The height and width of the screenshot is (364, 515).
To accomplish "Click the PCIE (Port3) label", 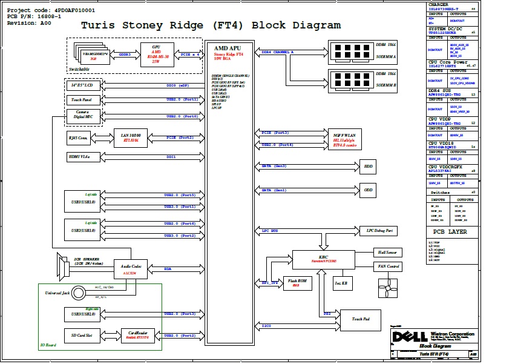I will [x=275, y=133].
